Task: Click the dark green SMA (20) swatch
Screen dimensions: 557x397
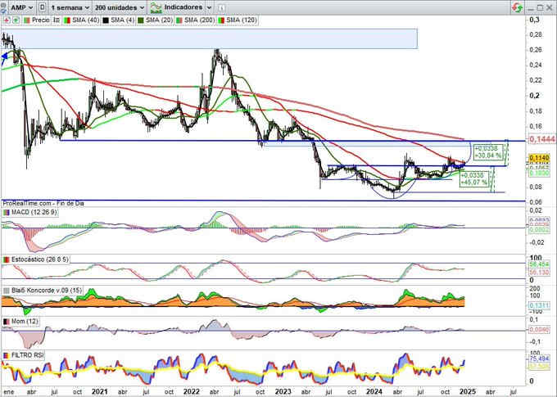Action: pos(141,20)
